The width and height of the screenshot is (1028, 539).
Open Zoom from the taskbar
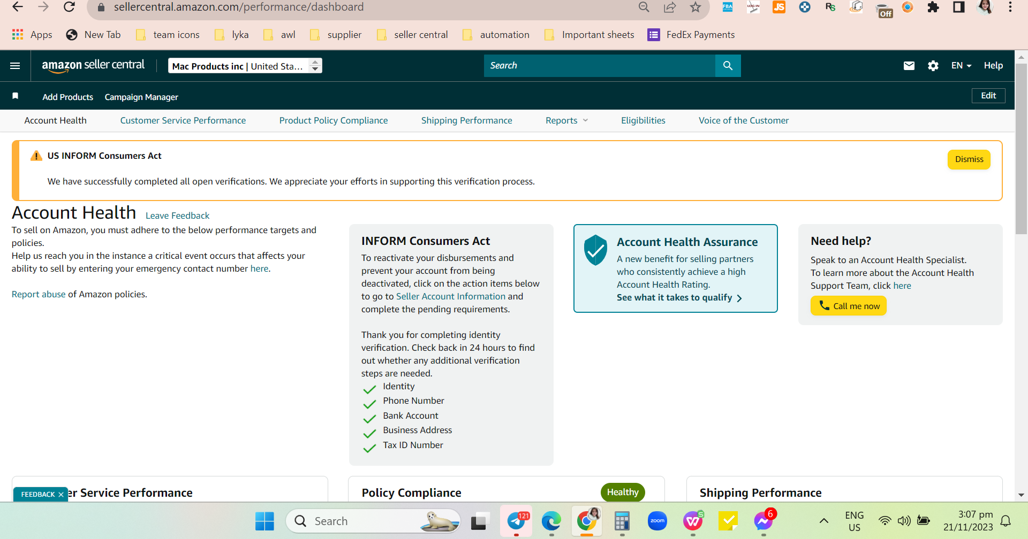(x=657, y=521)
